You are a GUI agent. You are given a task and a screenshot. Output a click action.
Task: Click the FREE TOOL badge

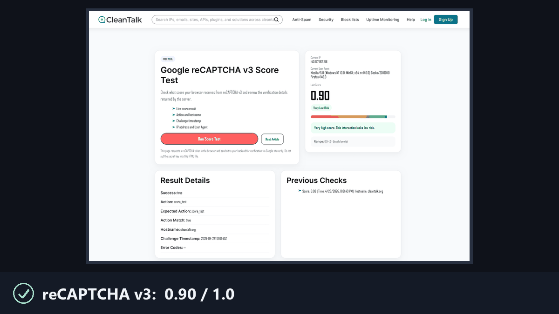point(168,59)
